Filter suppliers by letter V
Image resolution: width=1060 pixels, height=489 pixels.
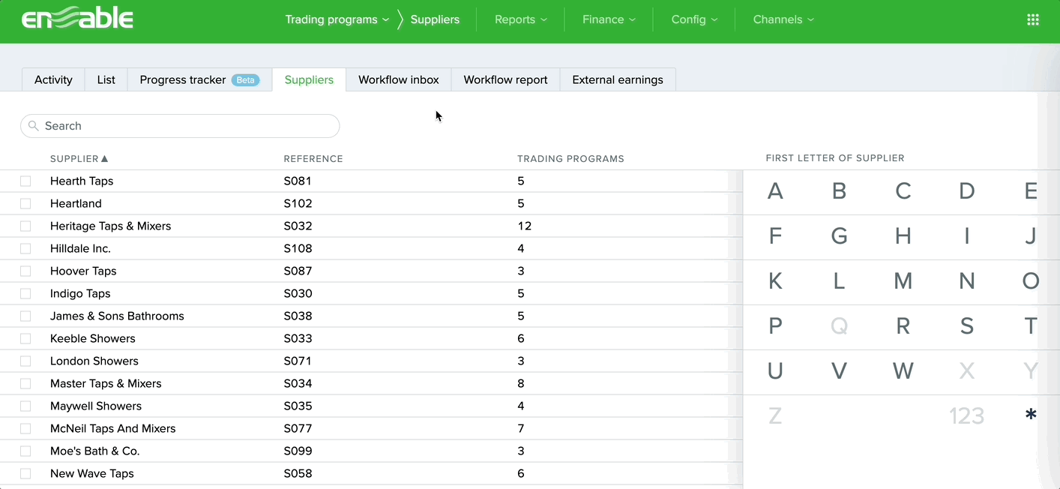click(839, 370)
